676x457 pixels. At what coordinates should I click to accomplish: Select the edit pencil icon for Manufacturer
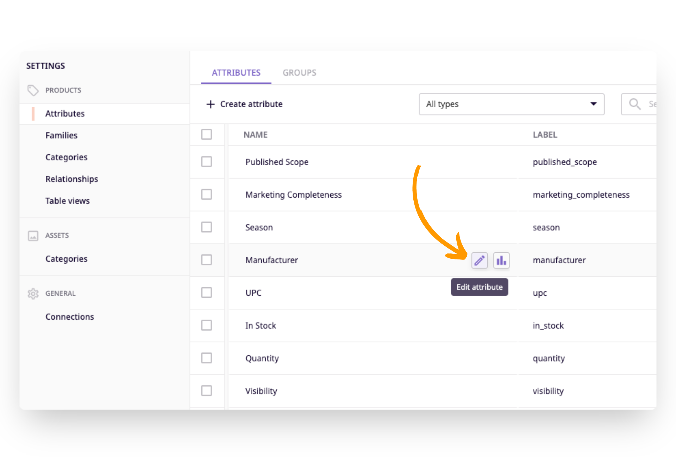479,260
